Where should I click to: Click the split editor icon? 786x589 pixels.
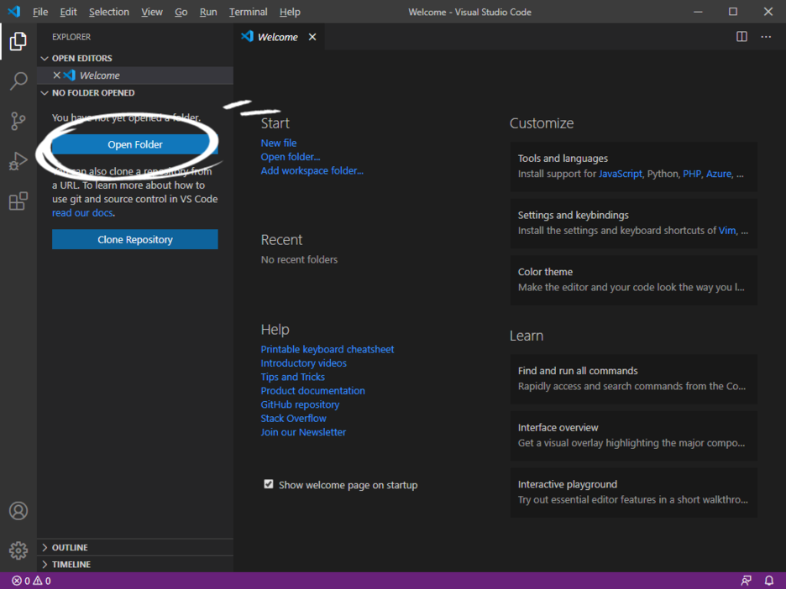pyautogui.click(x=741, y=37)
